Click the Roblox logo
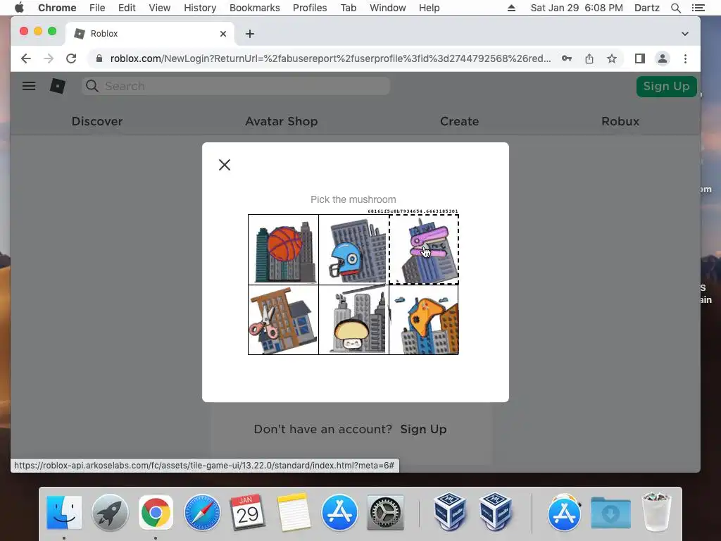 pyautogui.click(x=58, y=86)
